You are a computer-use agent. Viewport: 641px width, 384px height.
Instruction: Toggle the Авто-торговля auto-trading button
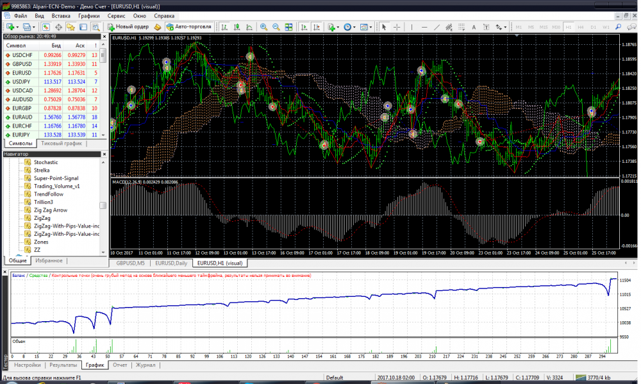pyautogui.click(x=188, y=27)
